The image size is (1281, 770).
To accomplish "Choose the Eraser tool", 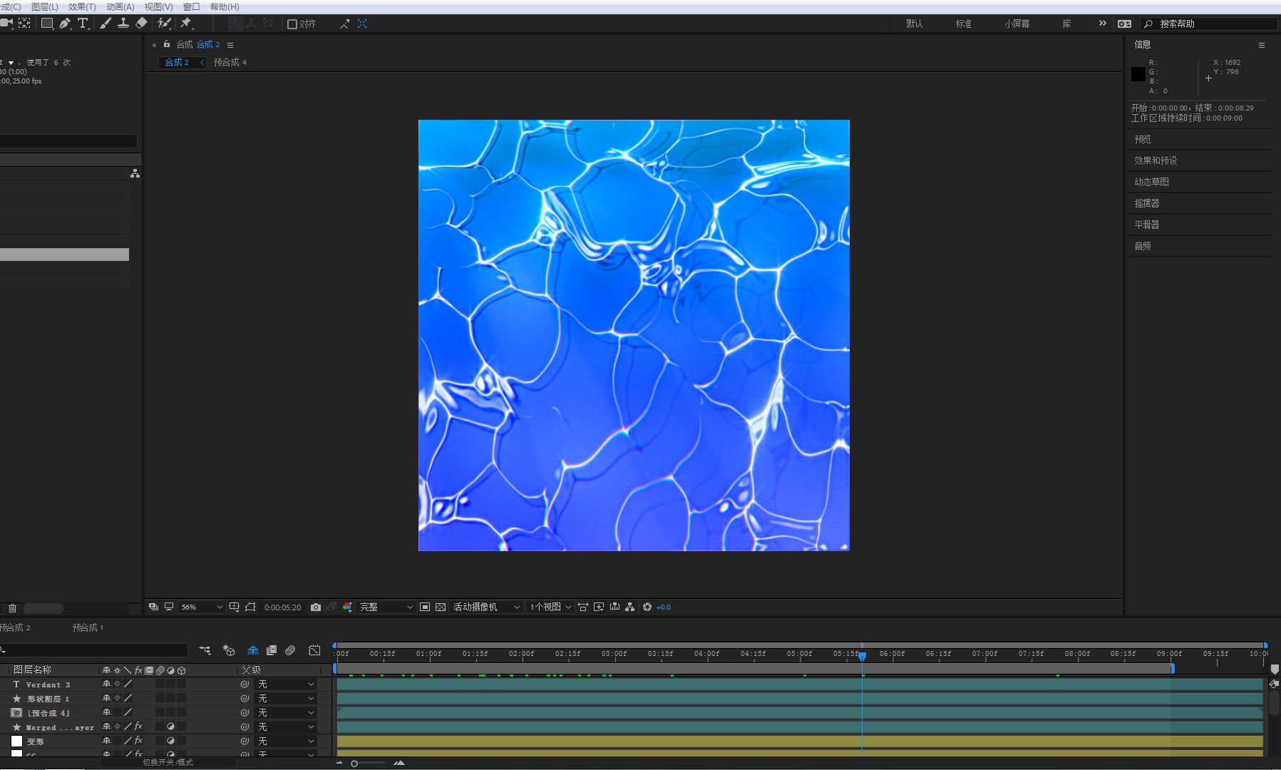I will coord(141,24).
